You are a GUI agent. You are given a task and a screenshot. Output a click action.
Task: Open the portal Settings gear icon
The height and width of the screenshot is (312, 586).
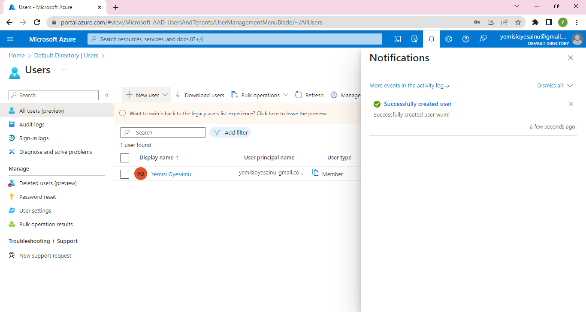pyautogui.click(x=449, y=39)
